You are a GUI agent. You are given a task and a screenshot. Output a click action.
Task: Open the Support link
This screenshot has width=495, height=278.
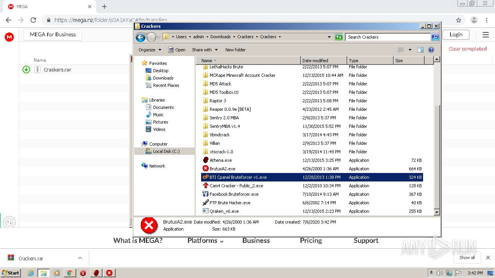tap(366, 241)
